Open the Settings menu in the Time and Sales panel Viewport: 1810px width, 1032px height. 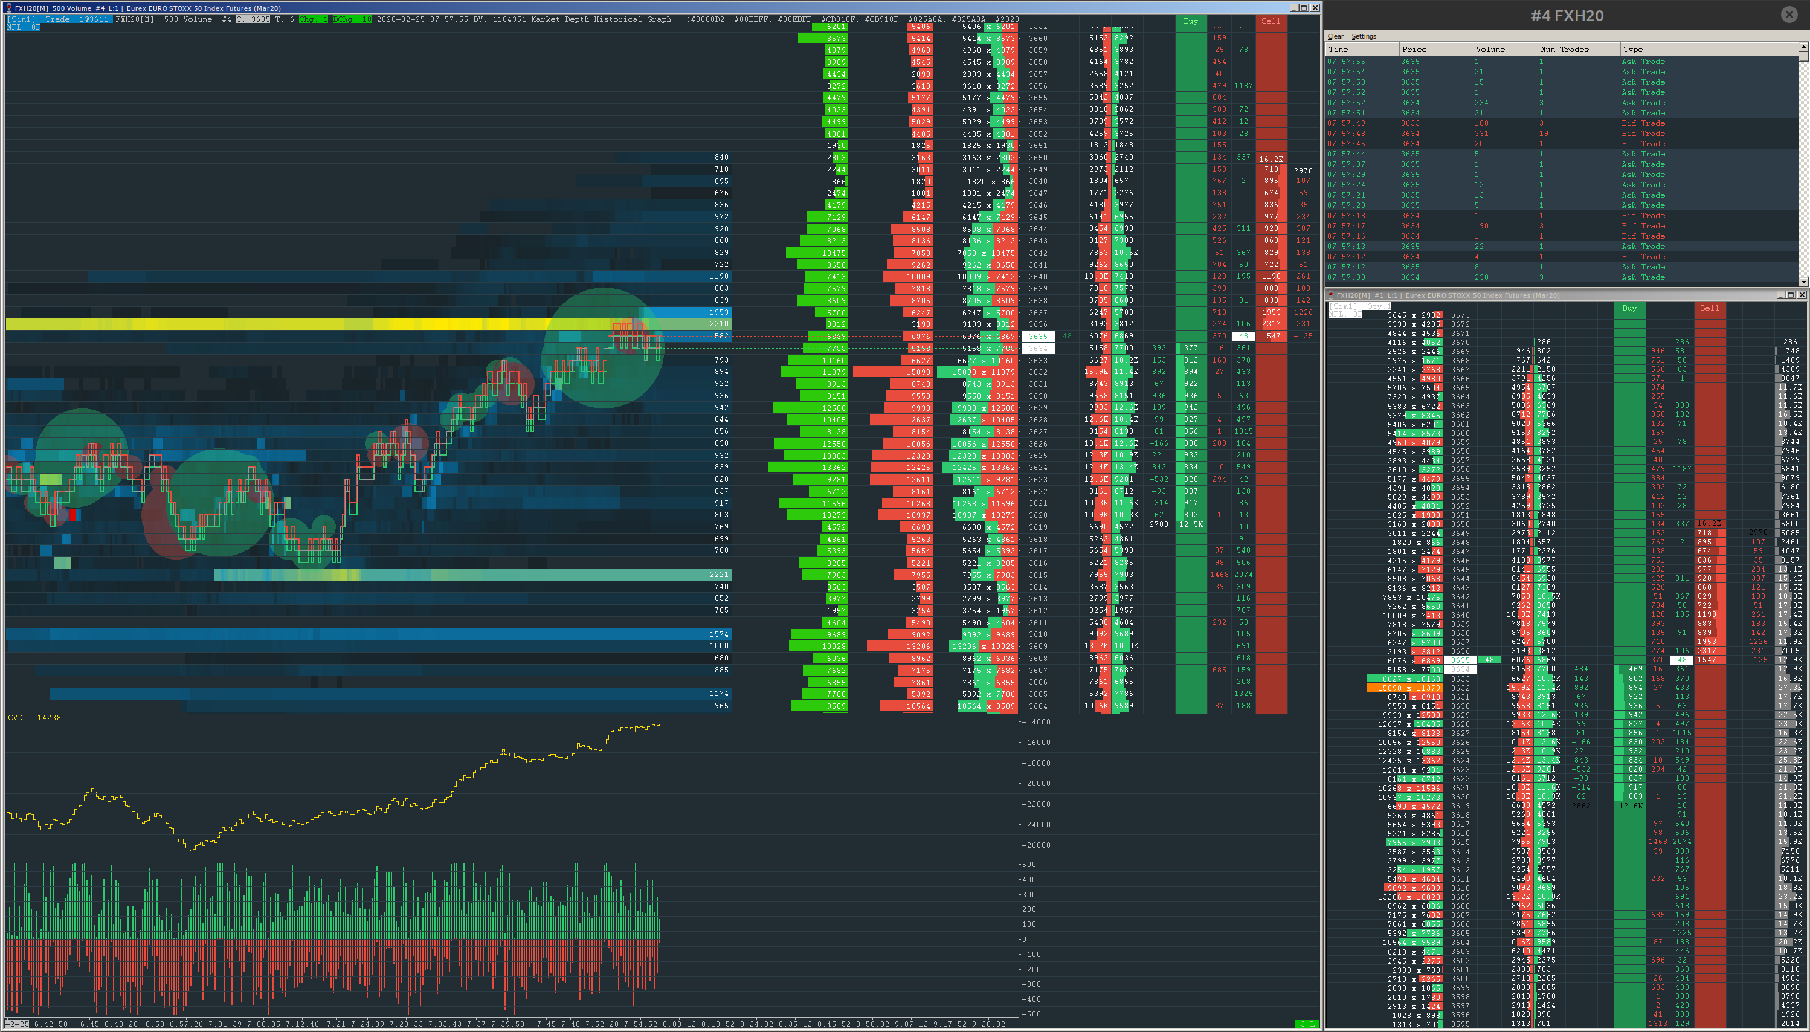[1363, 36]
